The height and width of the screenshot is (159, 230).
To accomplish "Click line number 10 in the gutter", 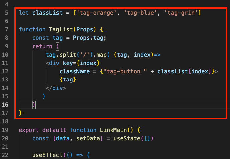I will 5,55.
